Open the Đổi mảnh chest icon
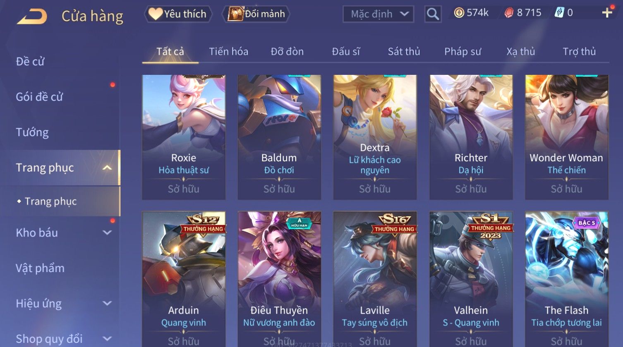Viewport: 623px width, 347px height. pos(236,14)
